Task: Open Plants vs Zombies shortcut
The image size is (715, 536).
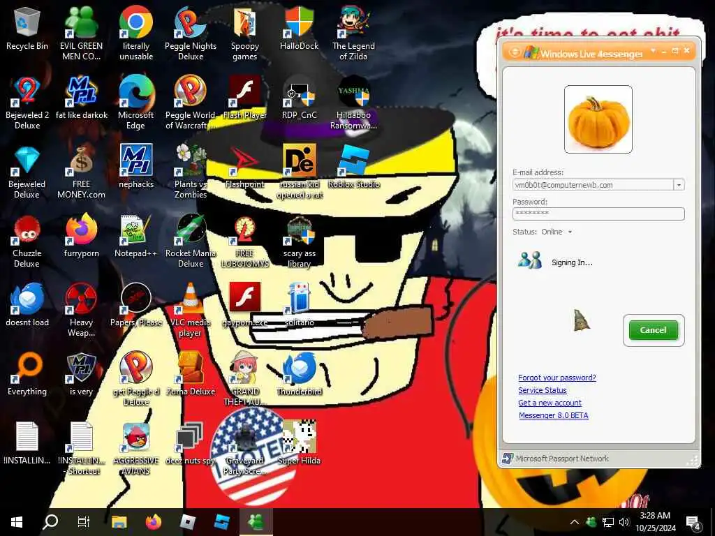Action: click(191, 172)
